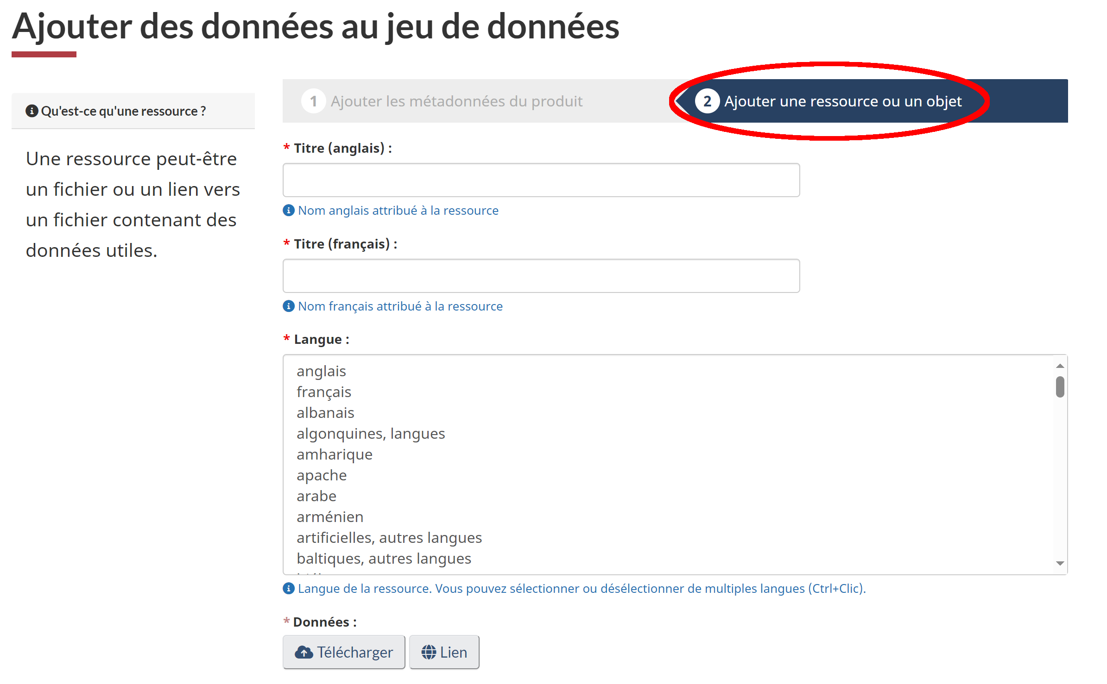This screenshot has height=684, width=1107.
Task: Click the Titre (anglais) label
Action: click(x=343, y=148)
